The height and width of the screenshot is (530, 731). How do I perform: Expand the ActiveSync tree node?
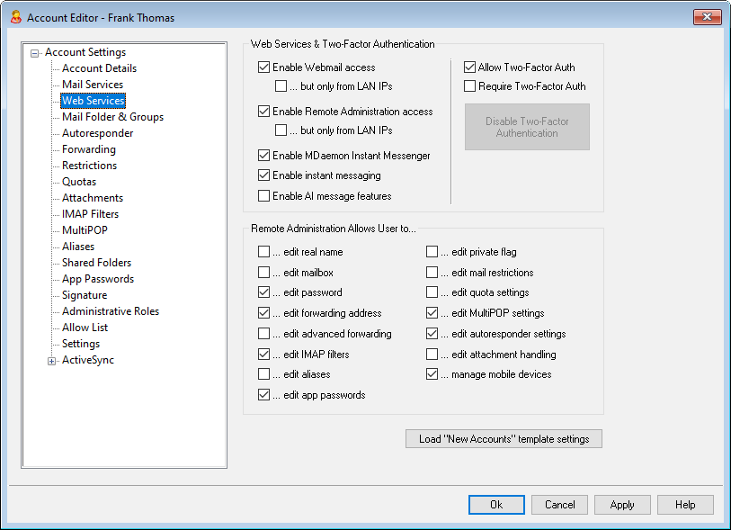52,361
